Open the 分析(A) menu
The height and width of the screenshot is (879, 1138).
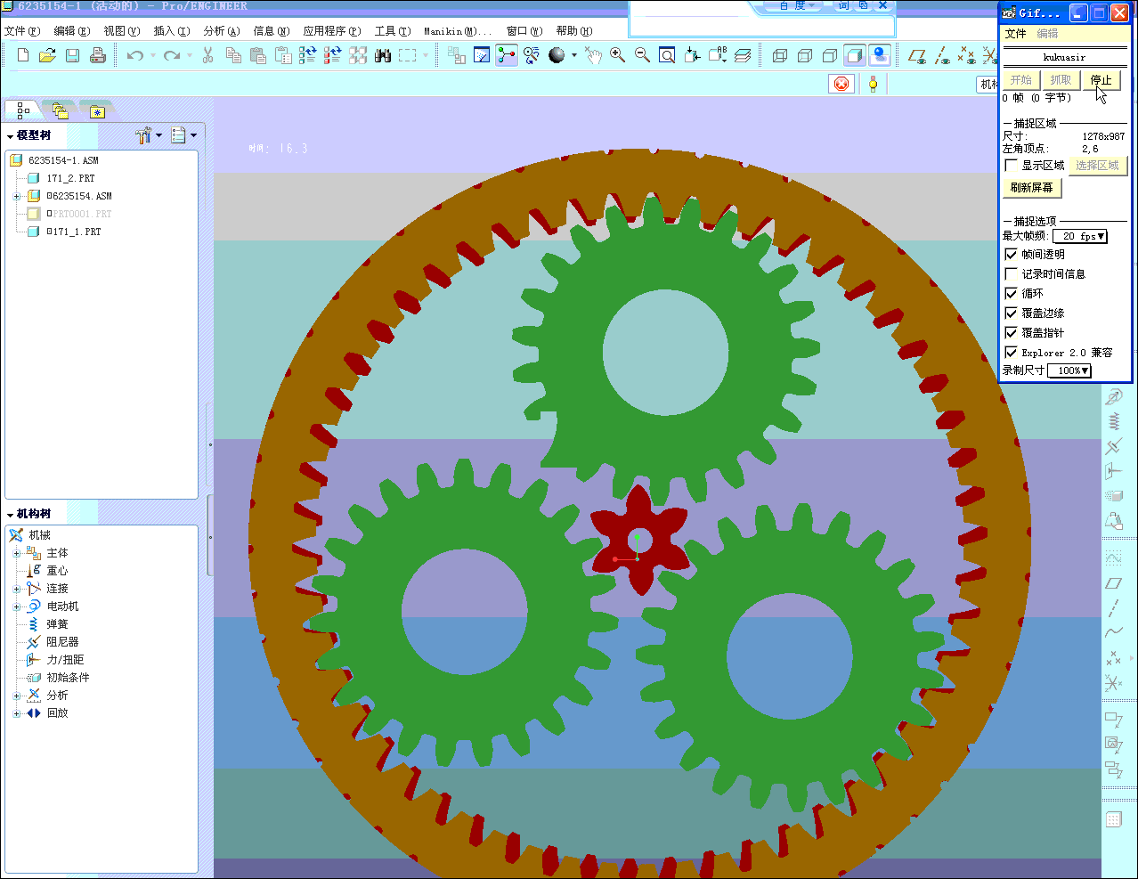[x=222, y=31]
